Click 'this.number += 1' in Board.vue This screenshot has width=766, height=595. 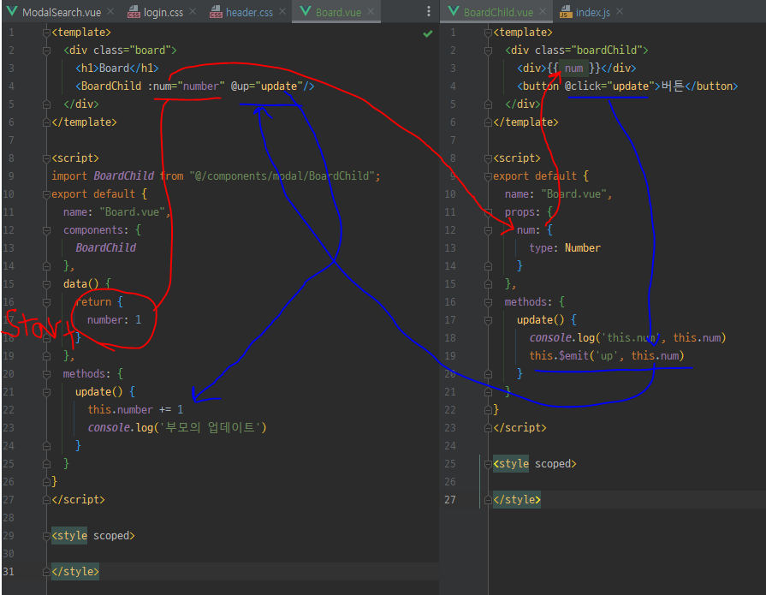(135, 409)
